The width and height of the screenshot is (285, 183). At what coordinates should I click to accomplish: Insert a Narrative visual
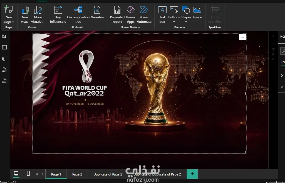coord(97,12)
